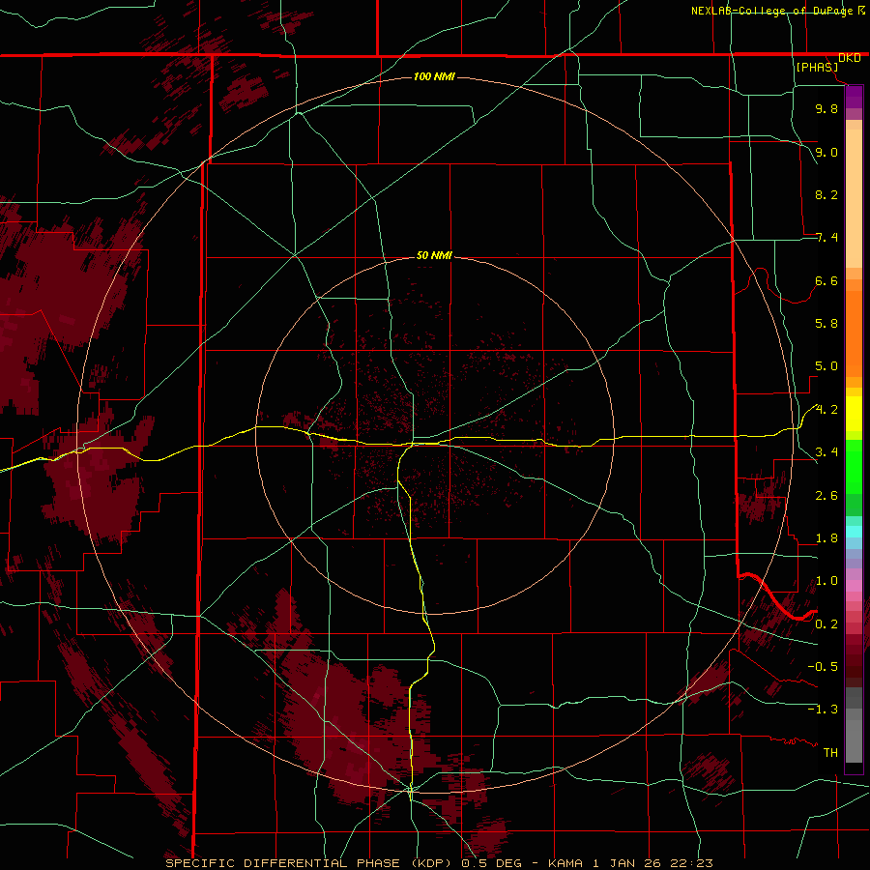This screenshot has height=870, width=870.
Task: Click the 6.6 value on color scale
Action: 826,280
